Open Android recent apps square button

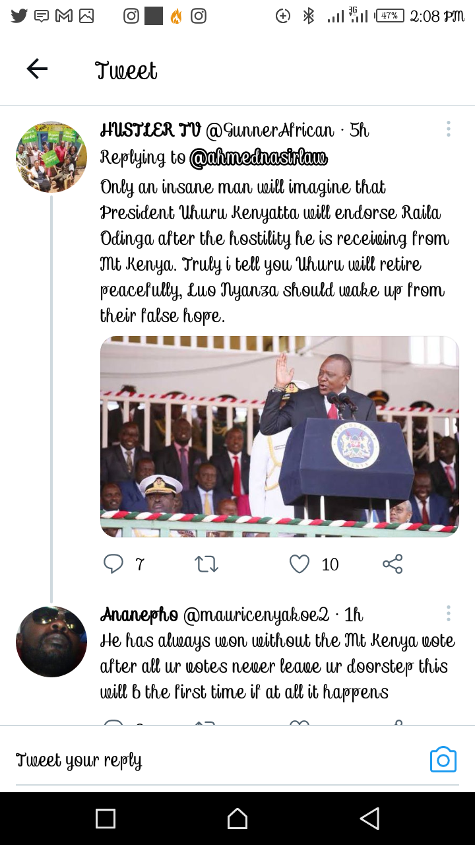point(106,819)
